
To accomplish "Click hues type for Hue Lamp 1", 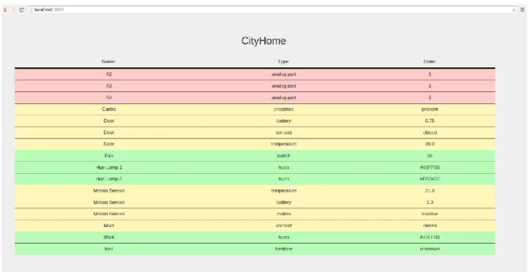I will (284, 168).
